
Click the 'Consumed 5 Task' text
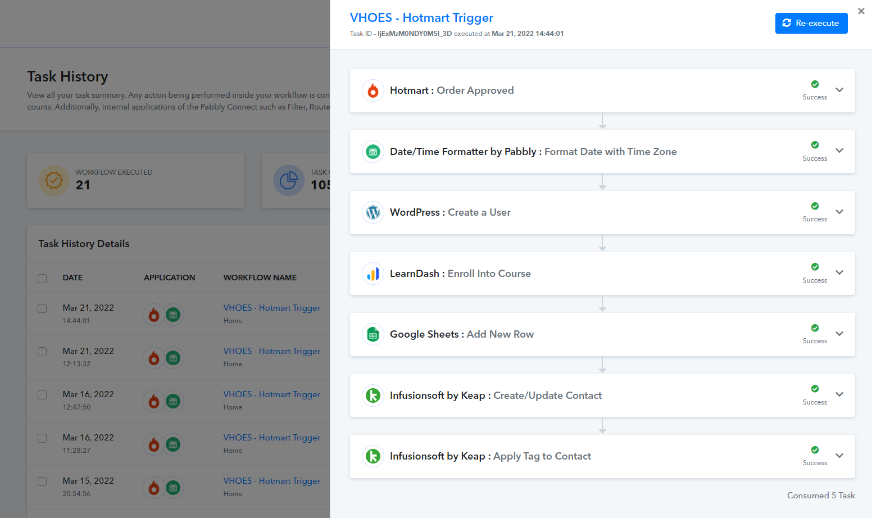[821, 496]
